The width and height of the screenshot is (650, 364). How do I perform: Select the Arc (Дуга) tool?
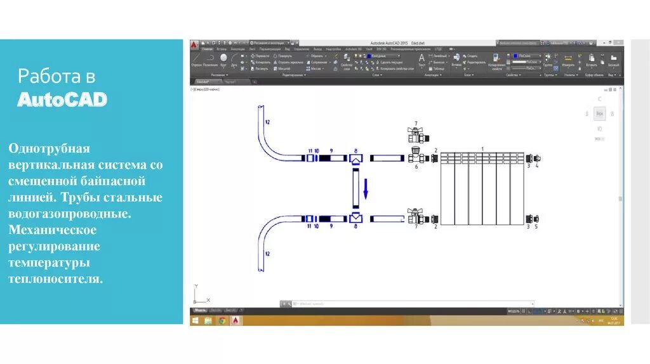point(234,60)
